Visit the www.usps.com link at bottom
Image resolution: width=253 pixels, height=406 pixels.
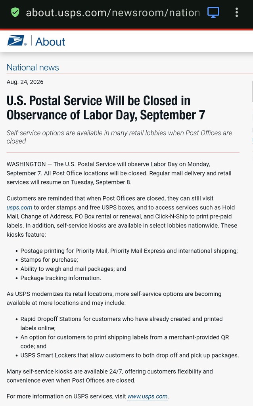tap(148, 396)
